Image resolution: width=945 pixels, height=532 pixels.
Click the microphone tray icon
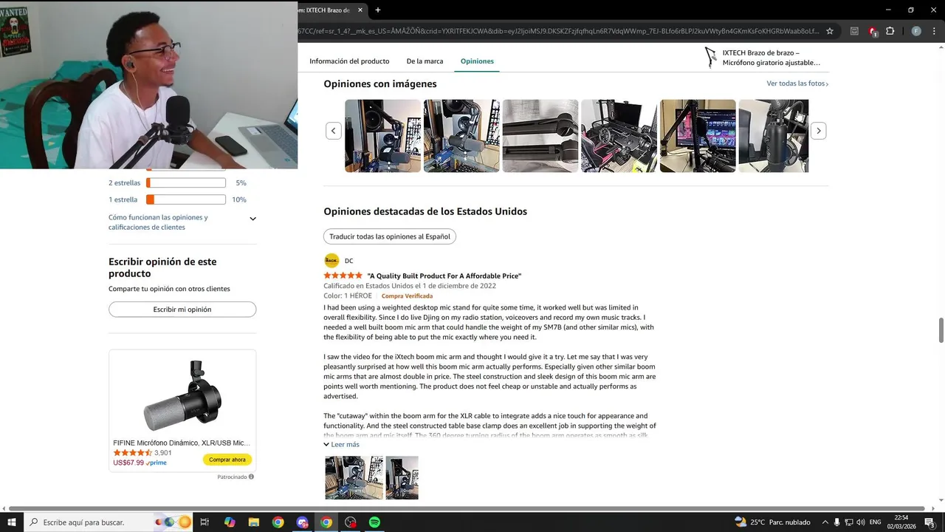(x=836, y=522)
